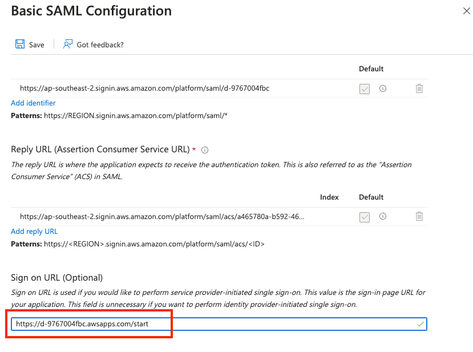
Task: Click the Add identifier link
Action: [x=33, y=103]
